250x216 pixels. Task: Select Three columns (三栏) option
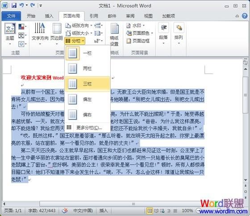[87, 84]
